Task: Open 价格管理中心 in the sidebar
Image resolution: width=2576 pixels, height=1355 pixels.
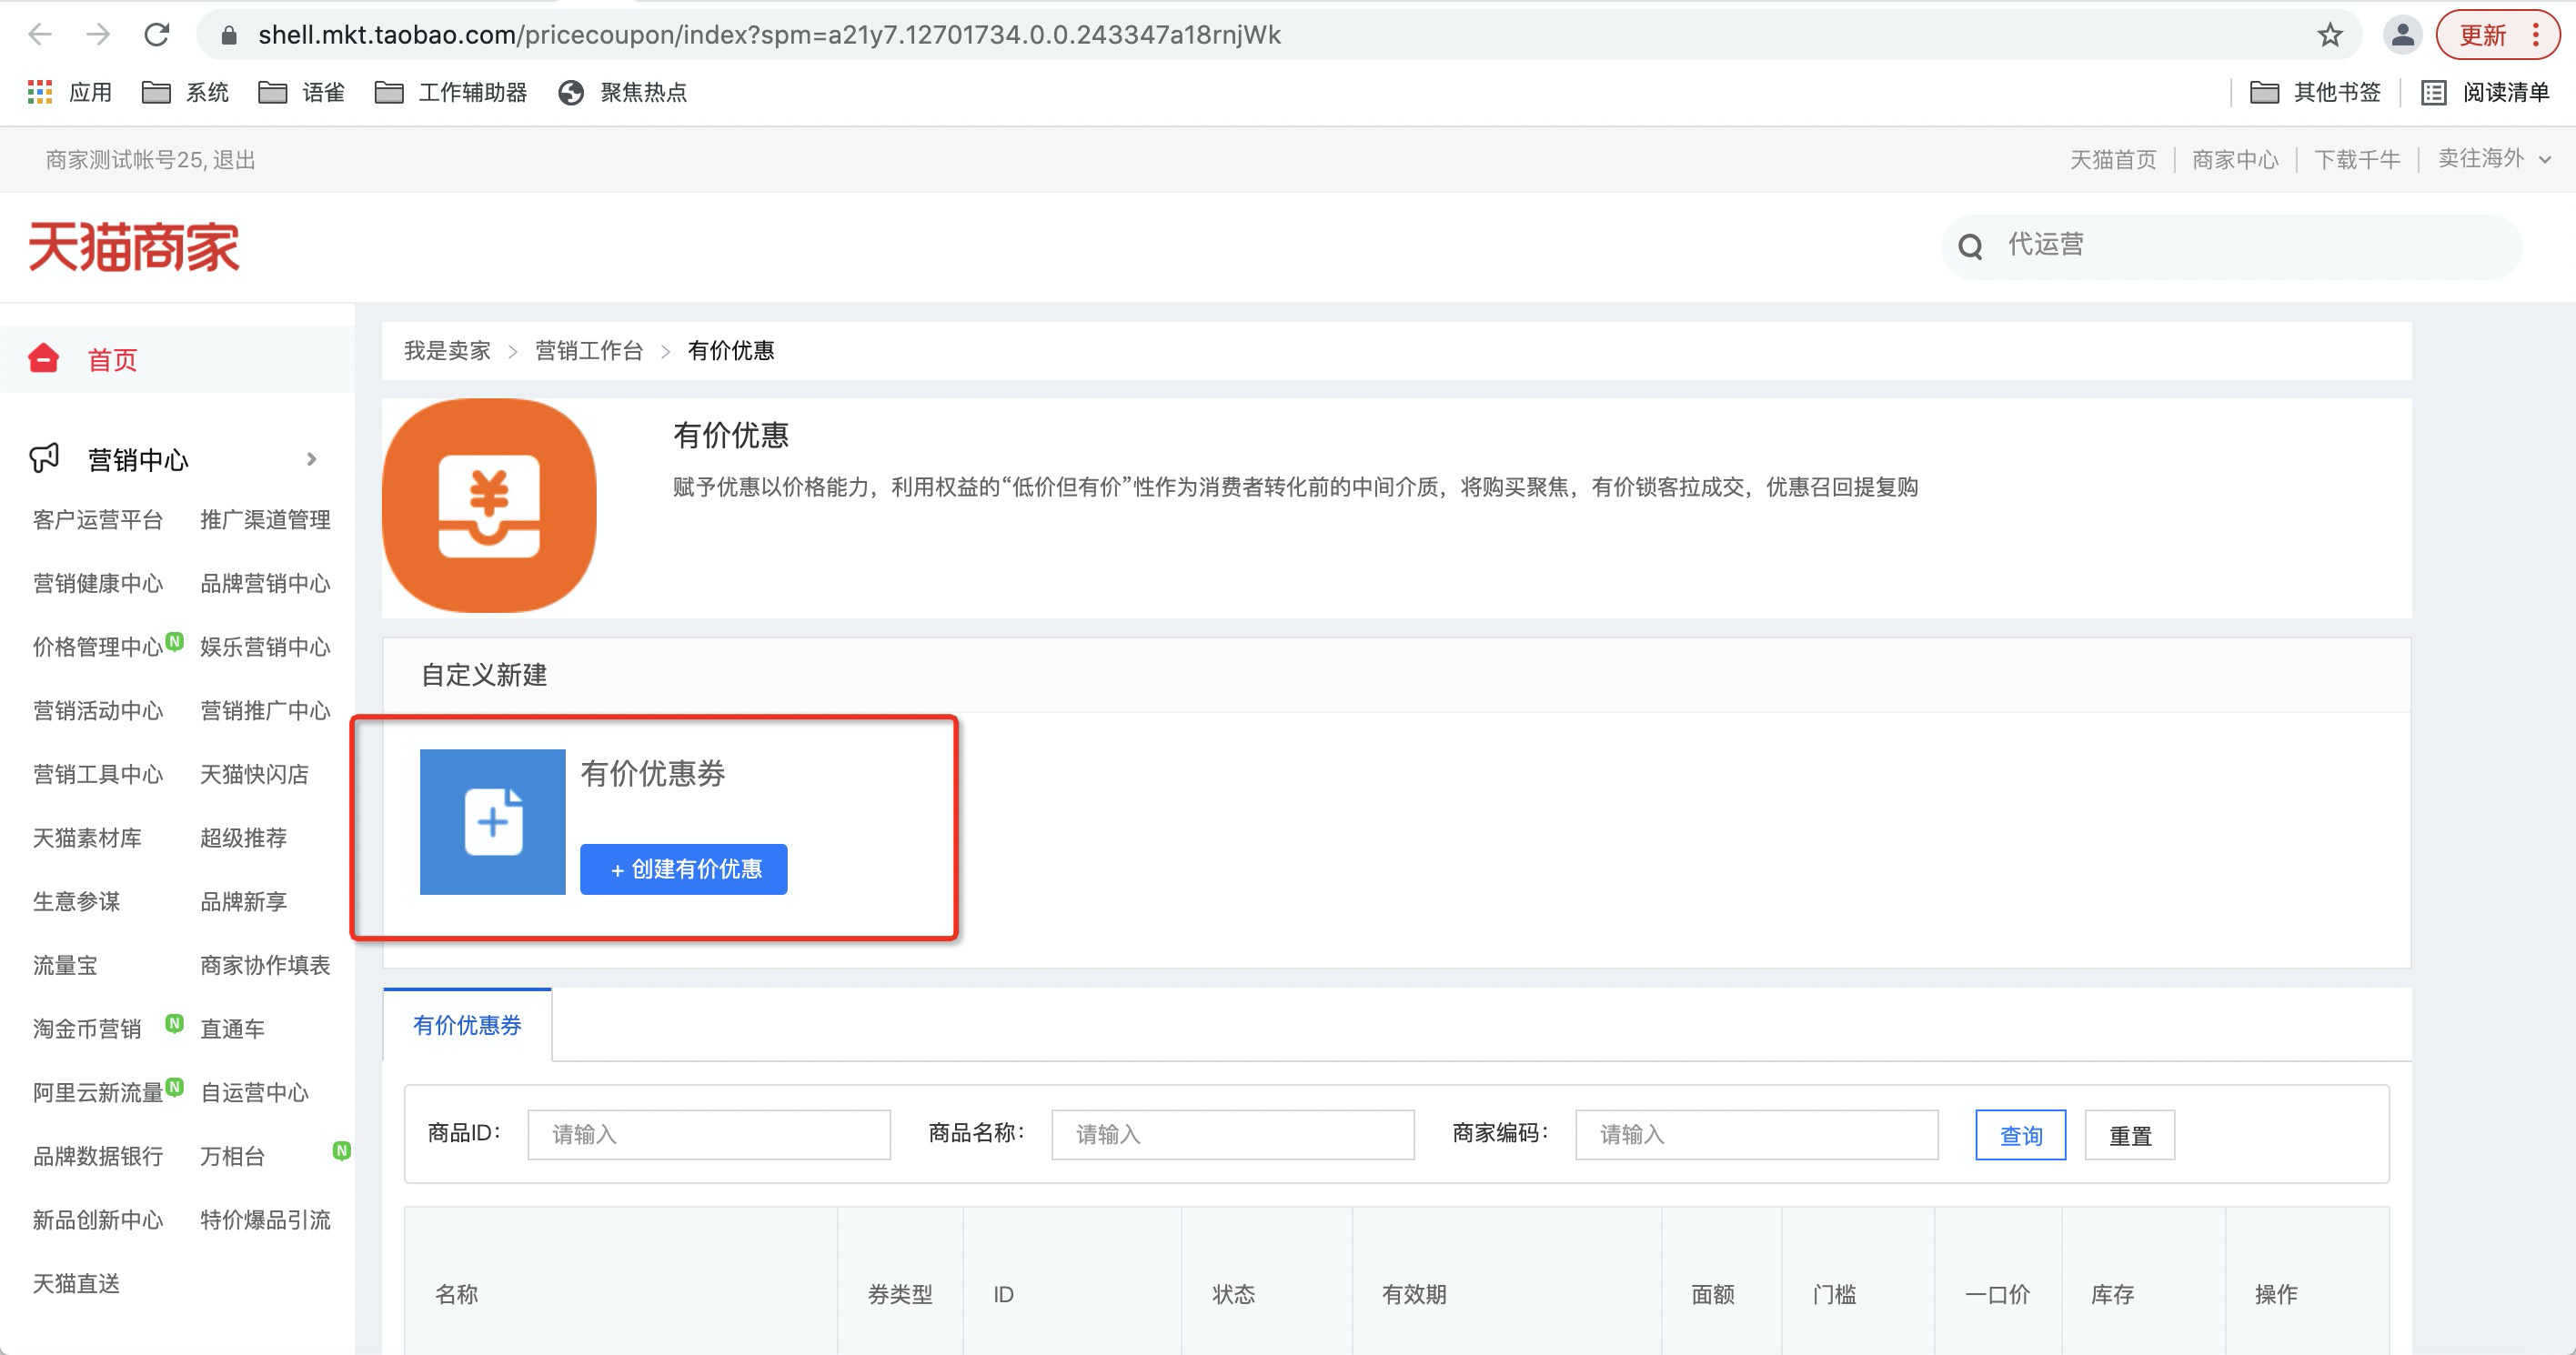Action: [x=98, y=647]
